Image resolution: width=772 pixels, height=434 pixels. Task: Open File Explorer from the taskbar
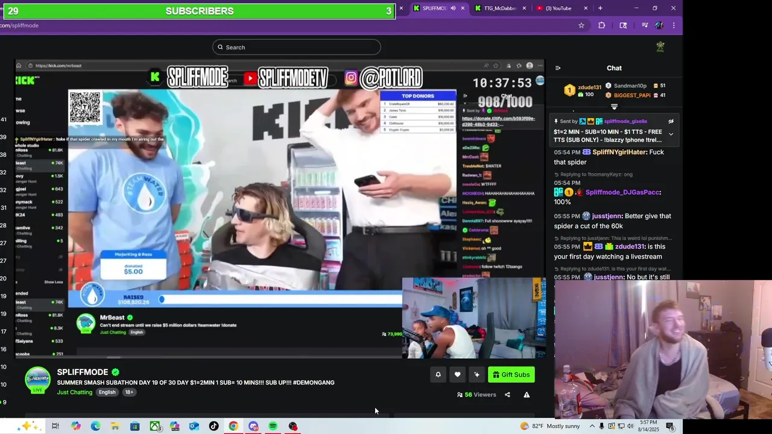(x=115, y=426)
